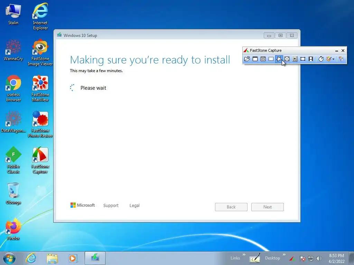Screen dimensions: 354x265
Task: Start the Screen Recorder film icon
Action: (311, 59)
